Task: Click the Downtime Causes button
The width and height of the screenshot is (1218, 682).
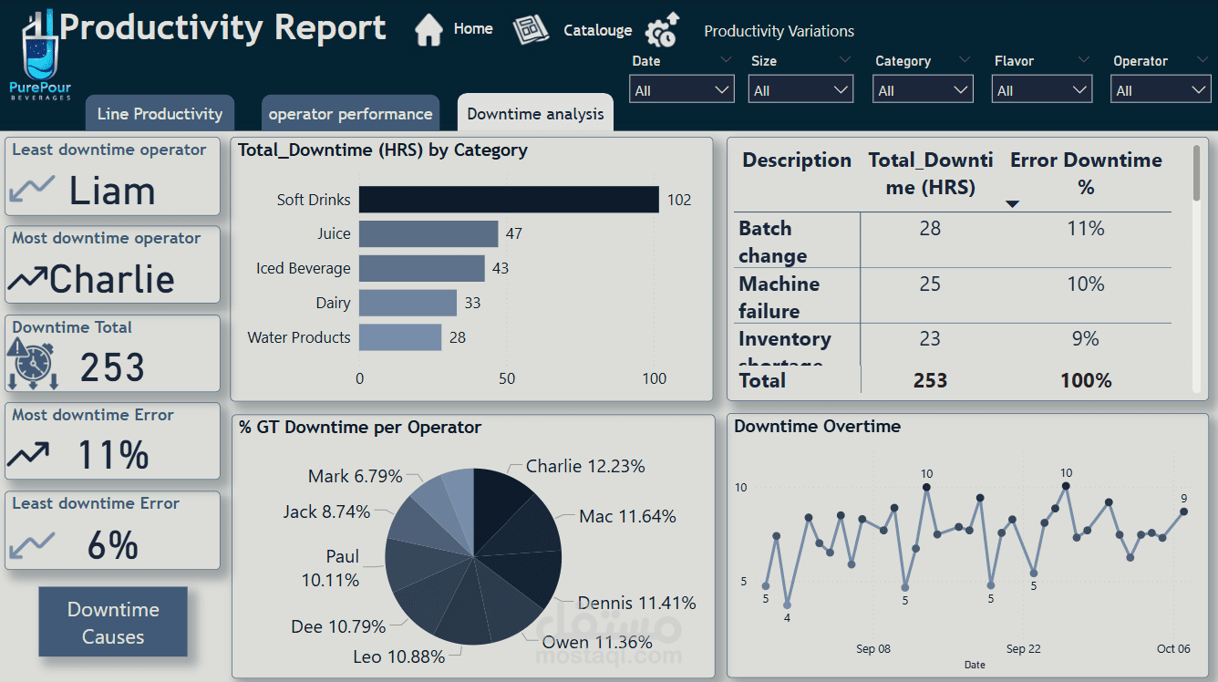Action: tap(113, 622)
